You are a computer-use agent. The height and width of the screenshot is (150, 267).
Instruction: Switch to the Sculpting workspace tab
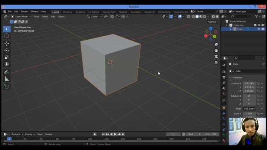[x=80, y=12]
